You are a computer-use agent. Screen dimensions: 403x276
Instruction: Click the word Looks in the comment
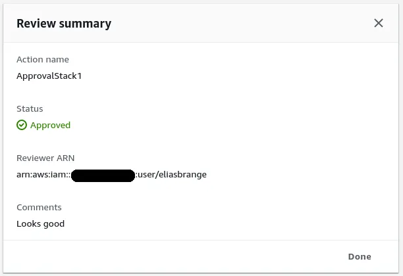tap(28, 223)
